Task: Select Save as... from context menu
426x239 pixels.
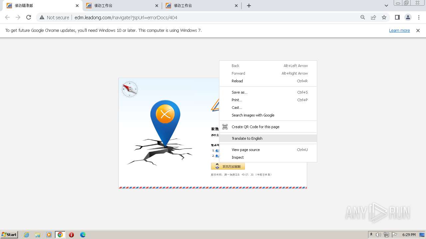Action: [268, 92]
